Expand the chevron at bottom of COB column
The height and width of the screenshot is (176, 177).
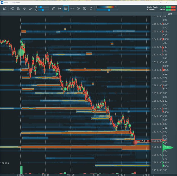click(153, 175)
